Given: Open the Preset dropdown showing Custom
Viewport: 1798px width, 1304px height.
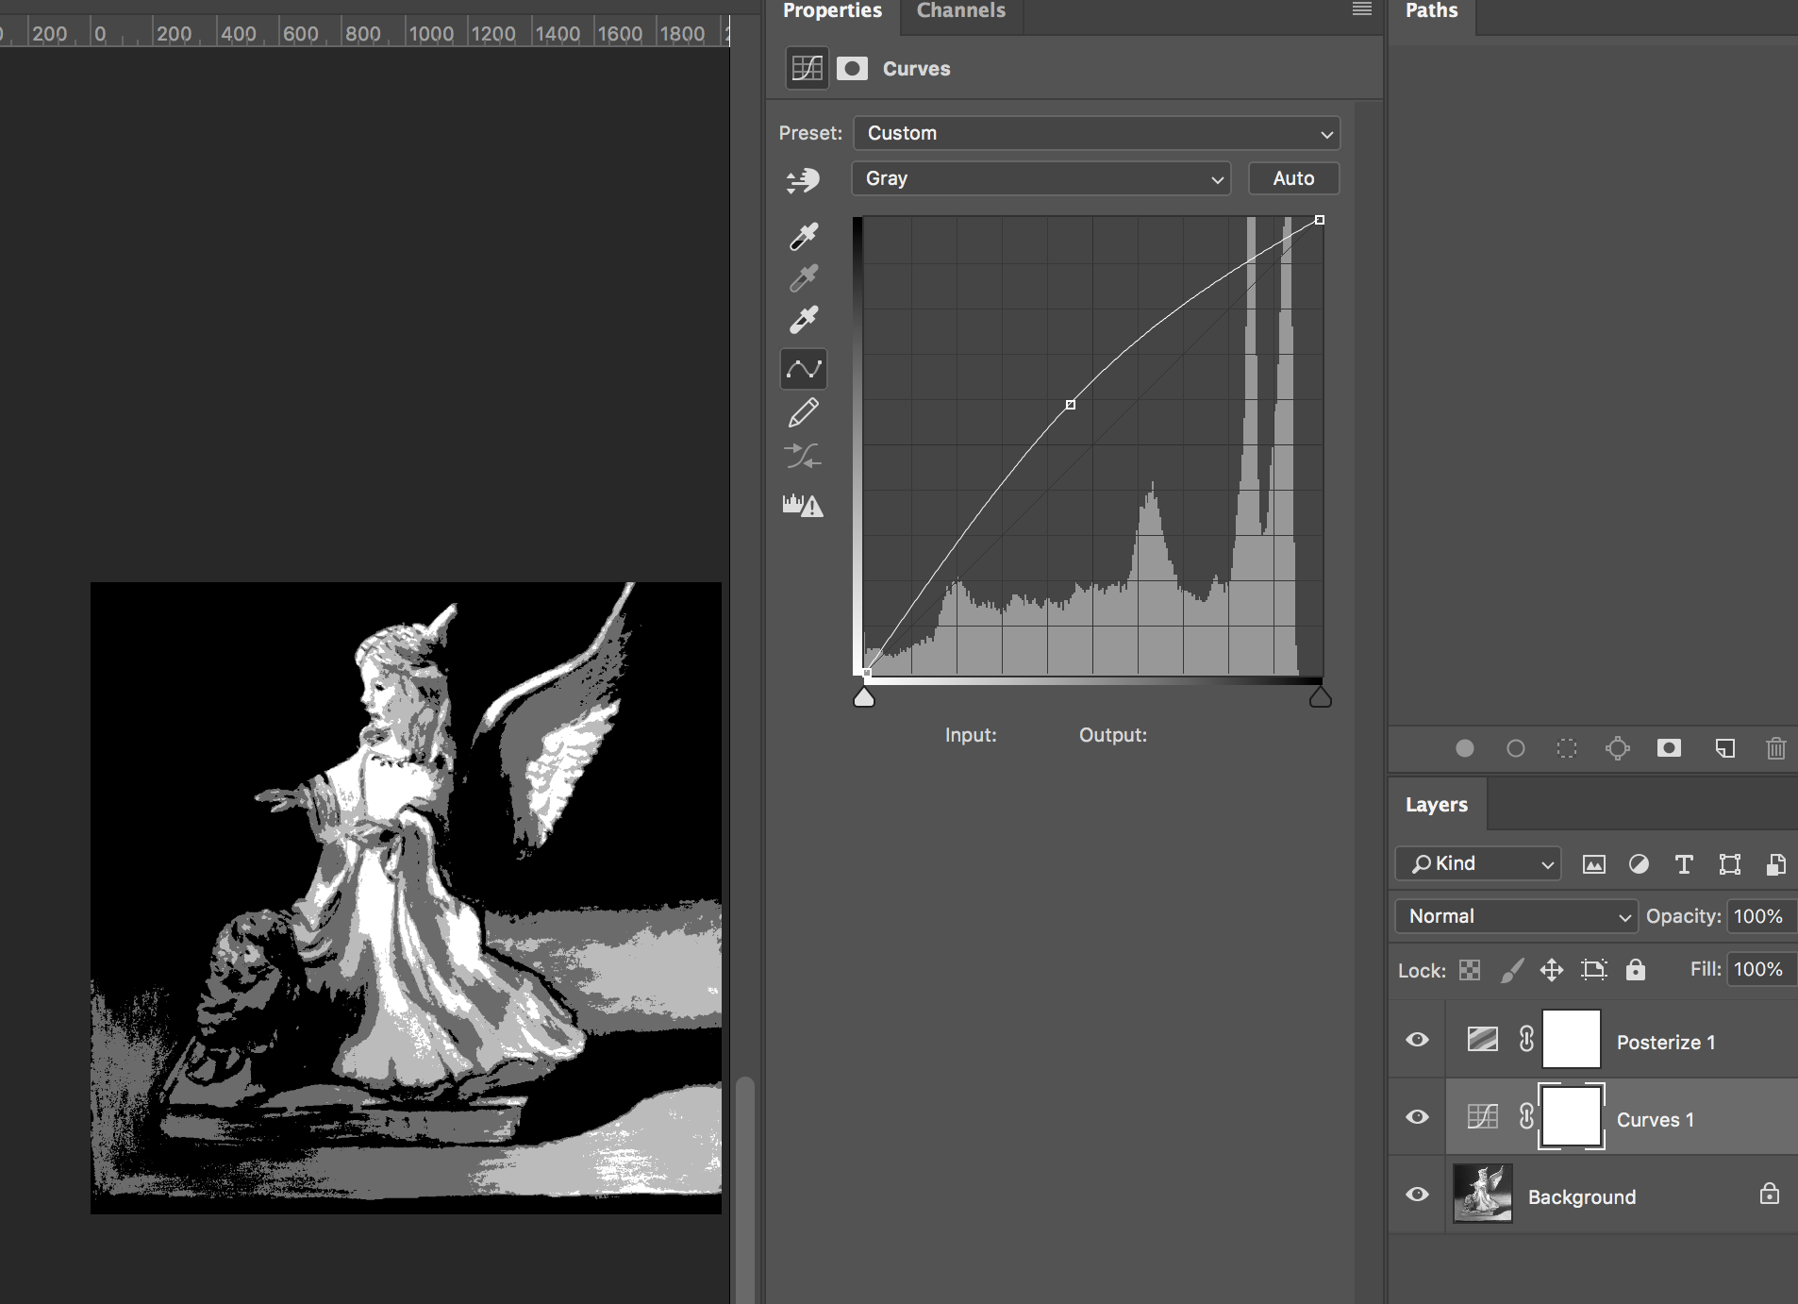Looking at the screenshot, I should pos(1096,133).
